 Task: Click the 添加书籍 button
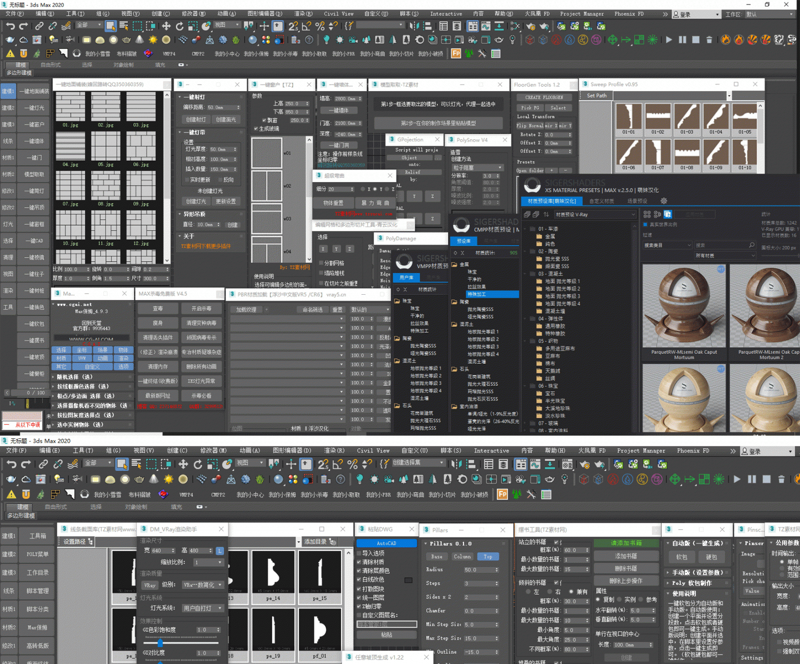pos(626,556)
